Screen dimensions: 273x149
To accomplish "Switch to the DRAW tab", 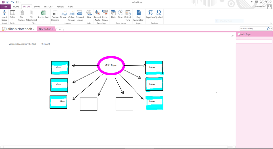I will [37, 7].
